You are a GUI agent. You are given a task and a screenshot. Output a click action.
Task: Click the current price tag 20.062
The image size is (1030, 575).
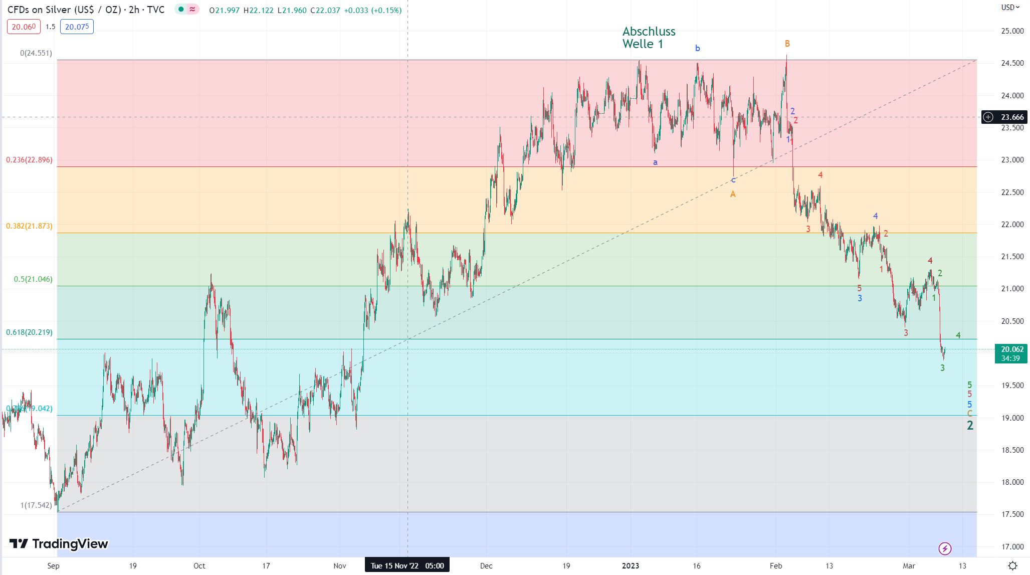(1011, 349)
